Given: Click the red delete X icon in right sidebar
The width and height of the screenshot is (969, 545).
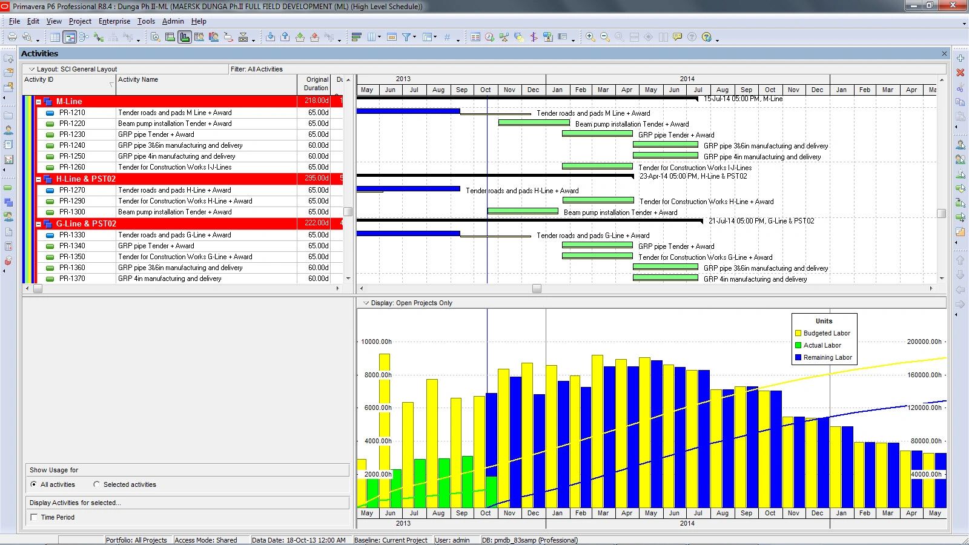Looking at the screenshot, I should 960,73.
